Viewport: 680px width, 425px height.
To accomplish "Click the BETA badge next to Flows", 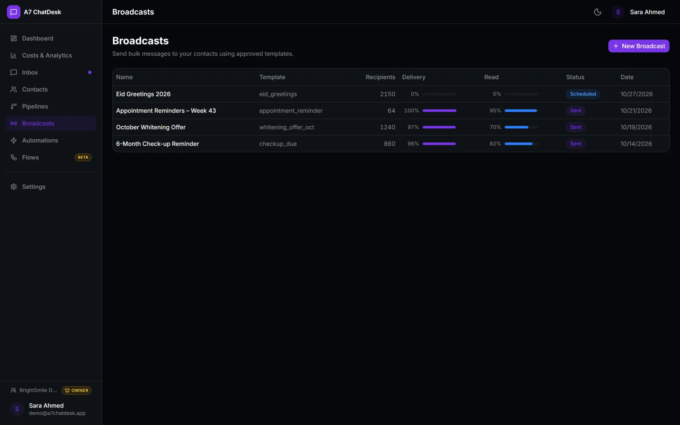I will [83, 157].
